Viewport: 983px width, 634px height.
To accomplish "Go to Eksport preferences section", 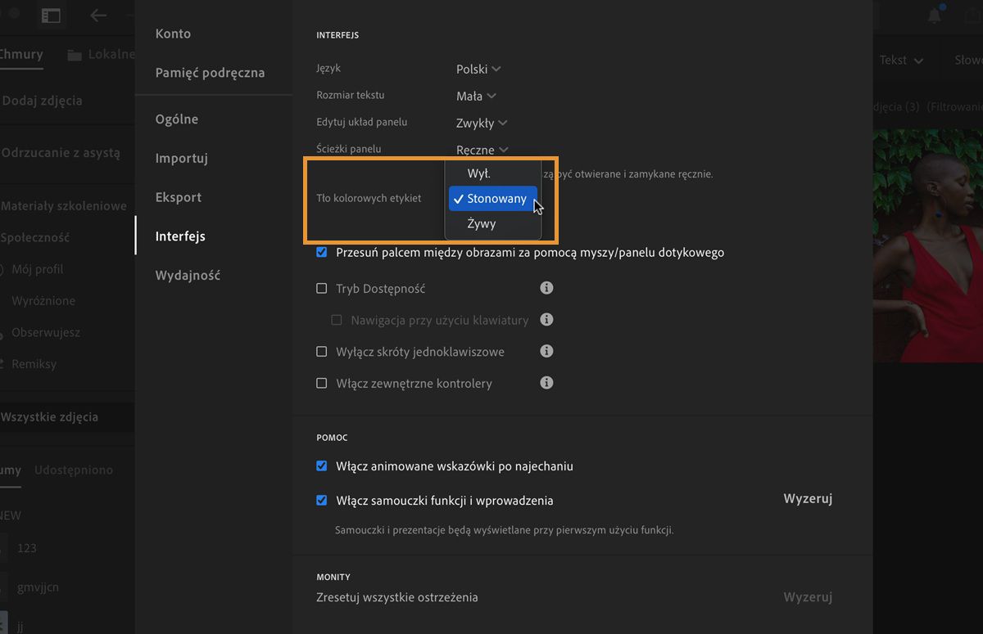I will point(179,197).
